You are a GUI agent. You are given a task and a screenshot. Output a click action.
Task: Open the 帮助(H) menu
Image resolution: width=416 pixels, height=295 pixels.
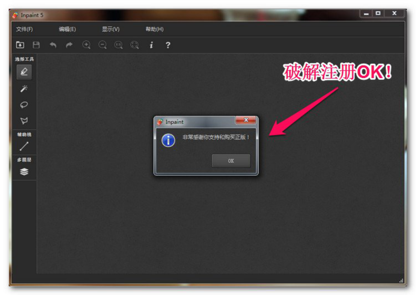pos(154,29)
